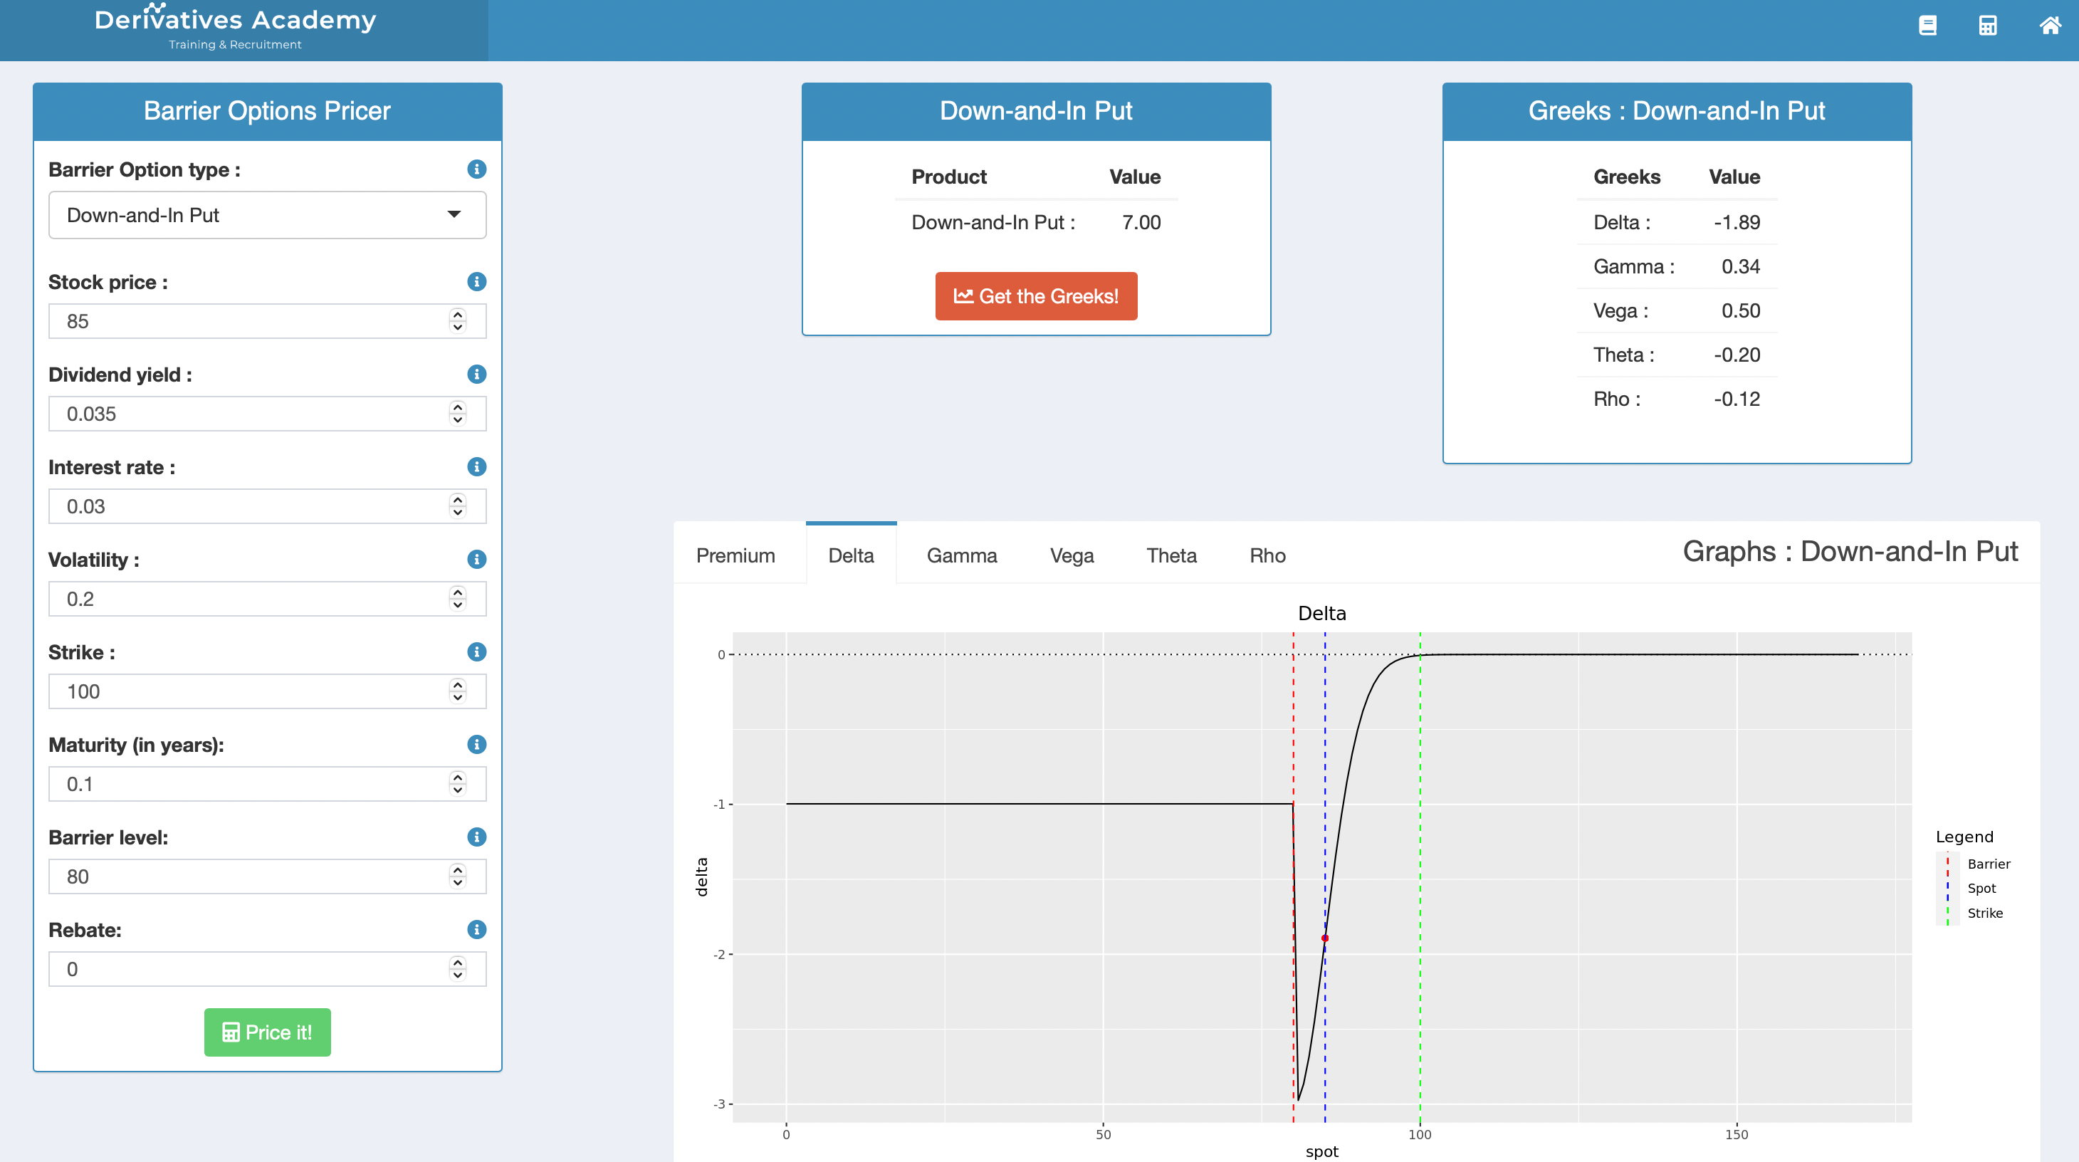Open the Premium graph tab

click(735, 555)
